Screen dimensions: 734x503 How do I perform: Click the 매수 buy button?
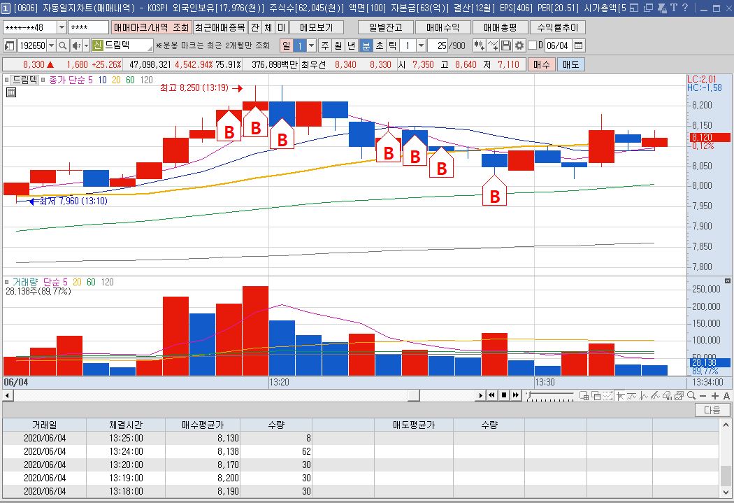542,64
